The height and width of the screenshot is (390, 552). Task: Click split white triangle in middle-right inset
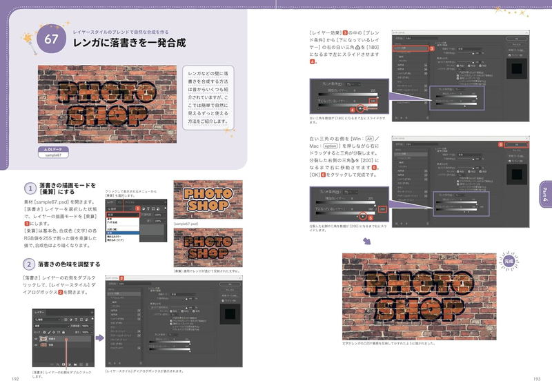pyautogui.click(x=363, y=216)
